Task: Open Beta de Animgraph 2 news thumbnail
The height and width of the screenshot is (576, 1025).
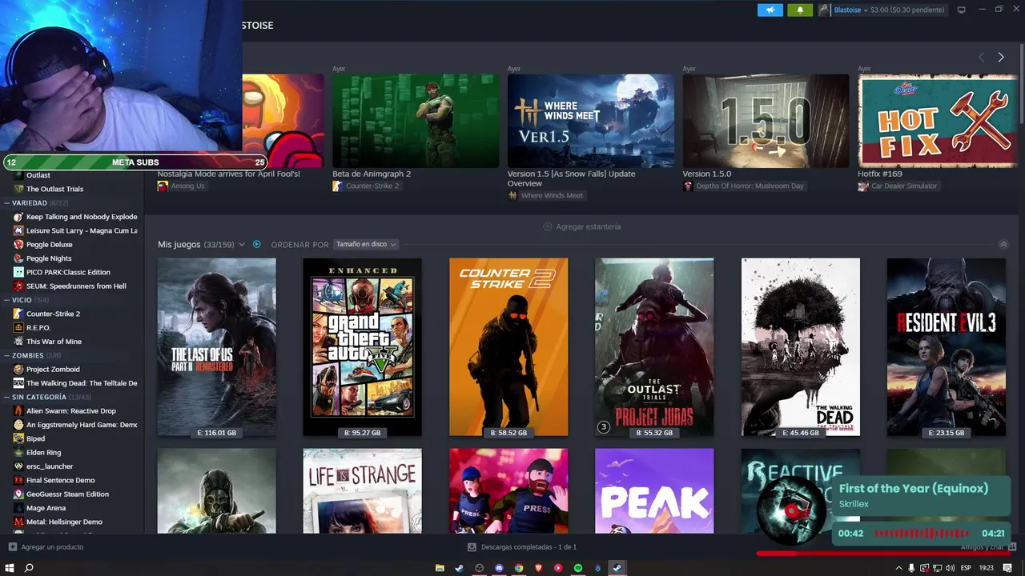Action: coord(416,121)
